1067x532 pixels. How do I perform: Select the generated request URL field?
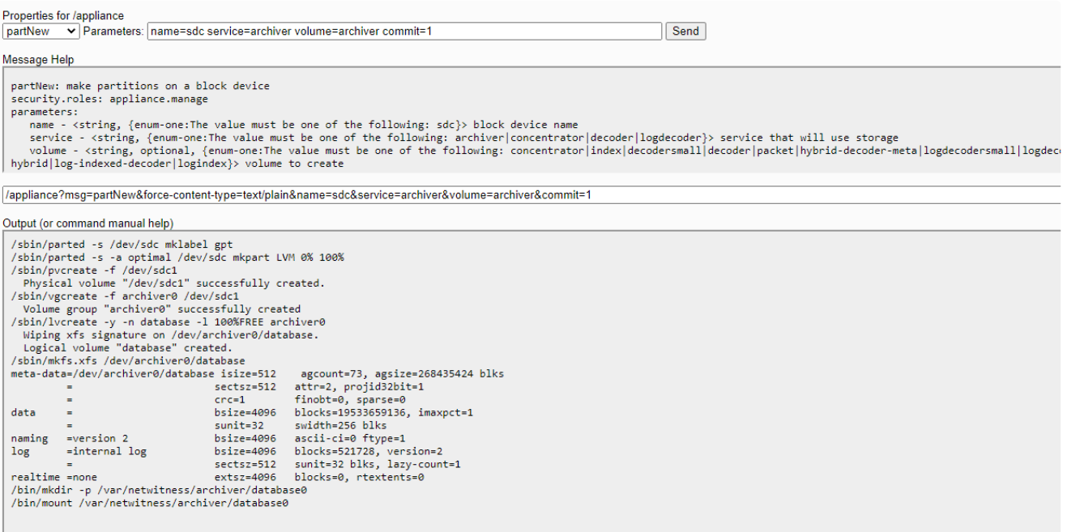pyautogui.click(x=324, y=194)
